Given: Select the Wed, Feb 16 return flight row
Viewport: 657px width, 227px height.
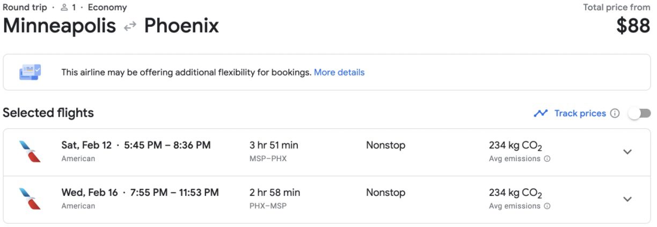Looking at the screenshot, I should tap(322, 199).
